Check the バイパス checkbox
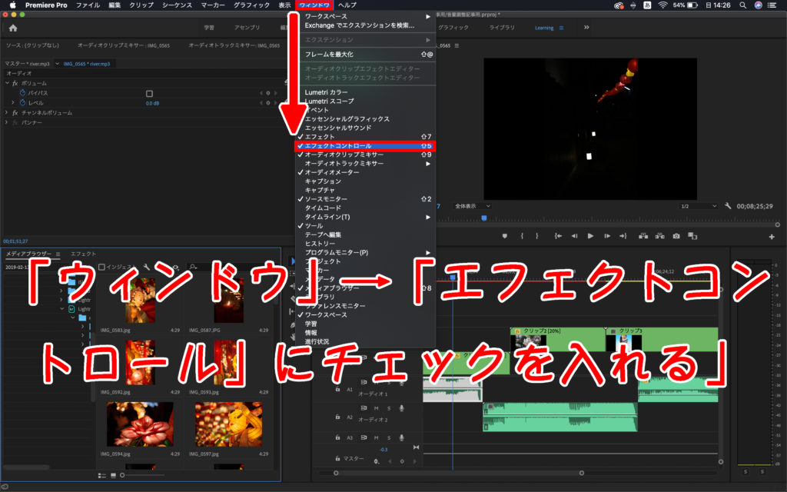 point(149,93)
